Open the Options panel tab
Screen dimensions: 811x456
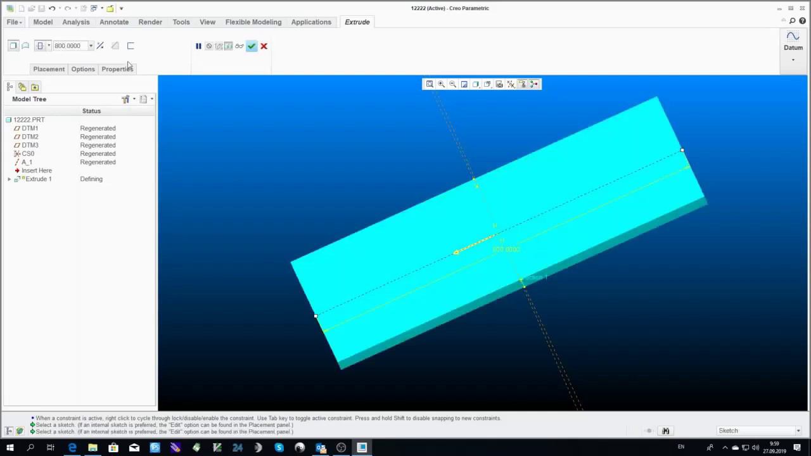pyautogui.click(x=83, y=69)
